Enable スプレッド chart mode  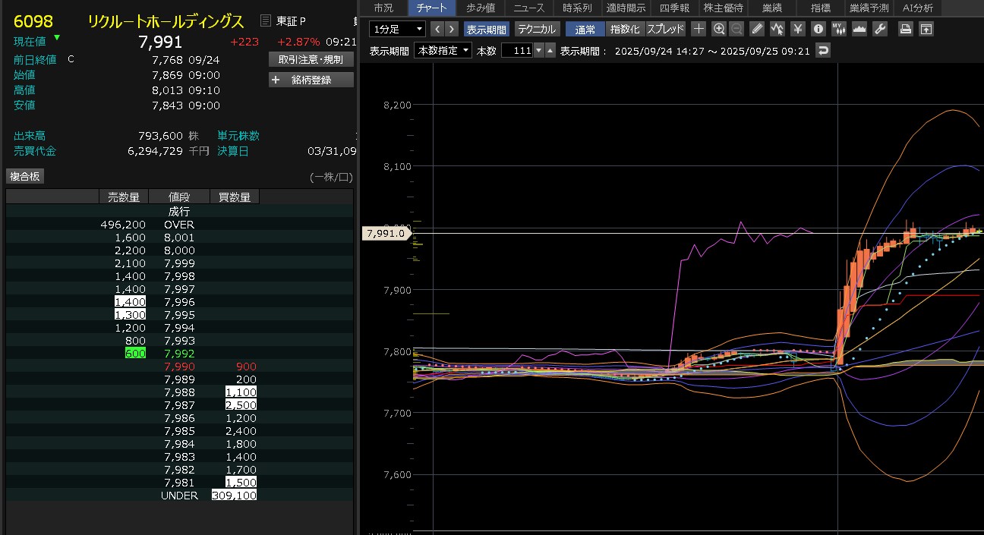click(x=665, y=29)
